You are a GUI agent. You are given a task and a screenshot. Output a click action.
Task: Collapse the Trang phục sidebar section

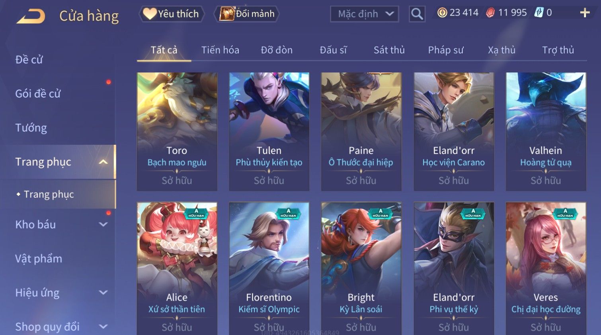(103, 162)
